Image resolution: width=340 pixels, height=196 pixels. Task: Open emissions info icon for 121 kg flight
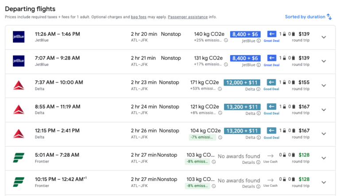click(x=220, y=113)
